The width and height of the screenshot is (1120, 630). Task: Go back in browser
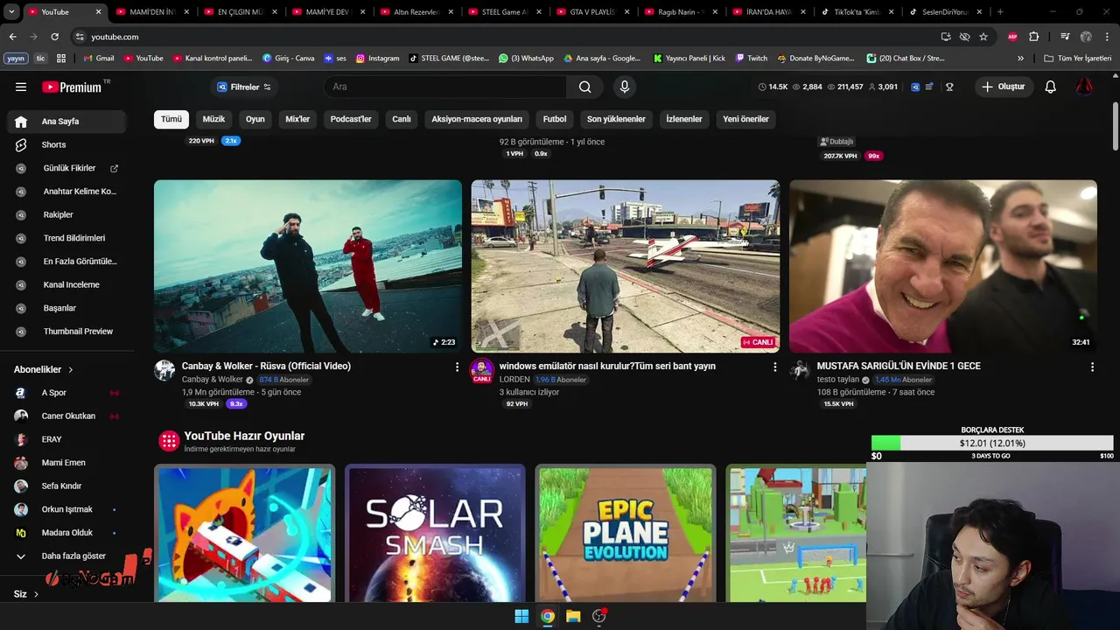(x=12, y=37)
